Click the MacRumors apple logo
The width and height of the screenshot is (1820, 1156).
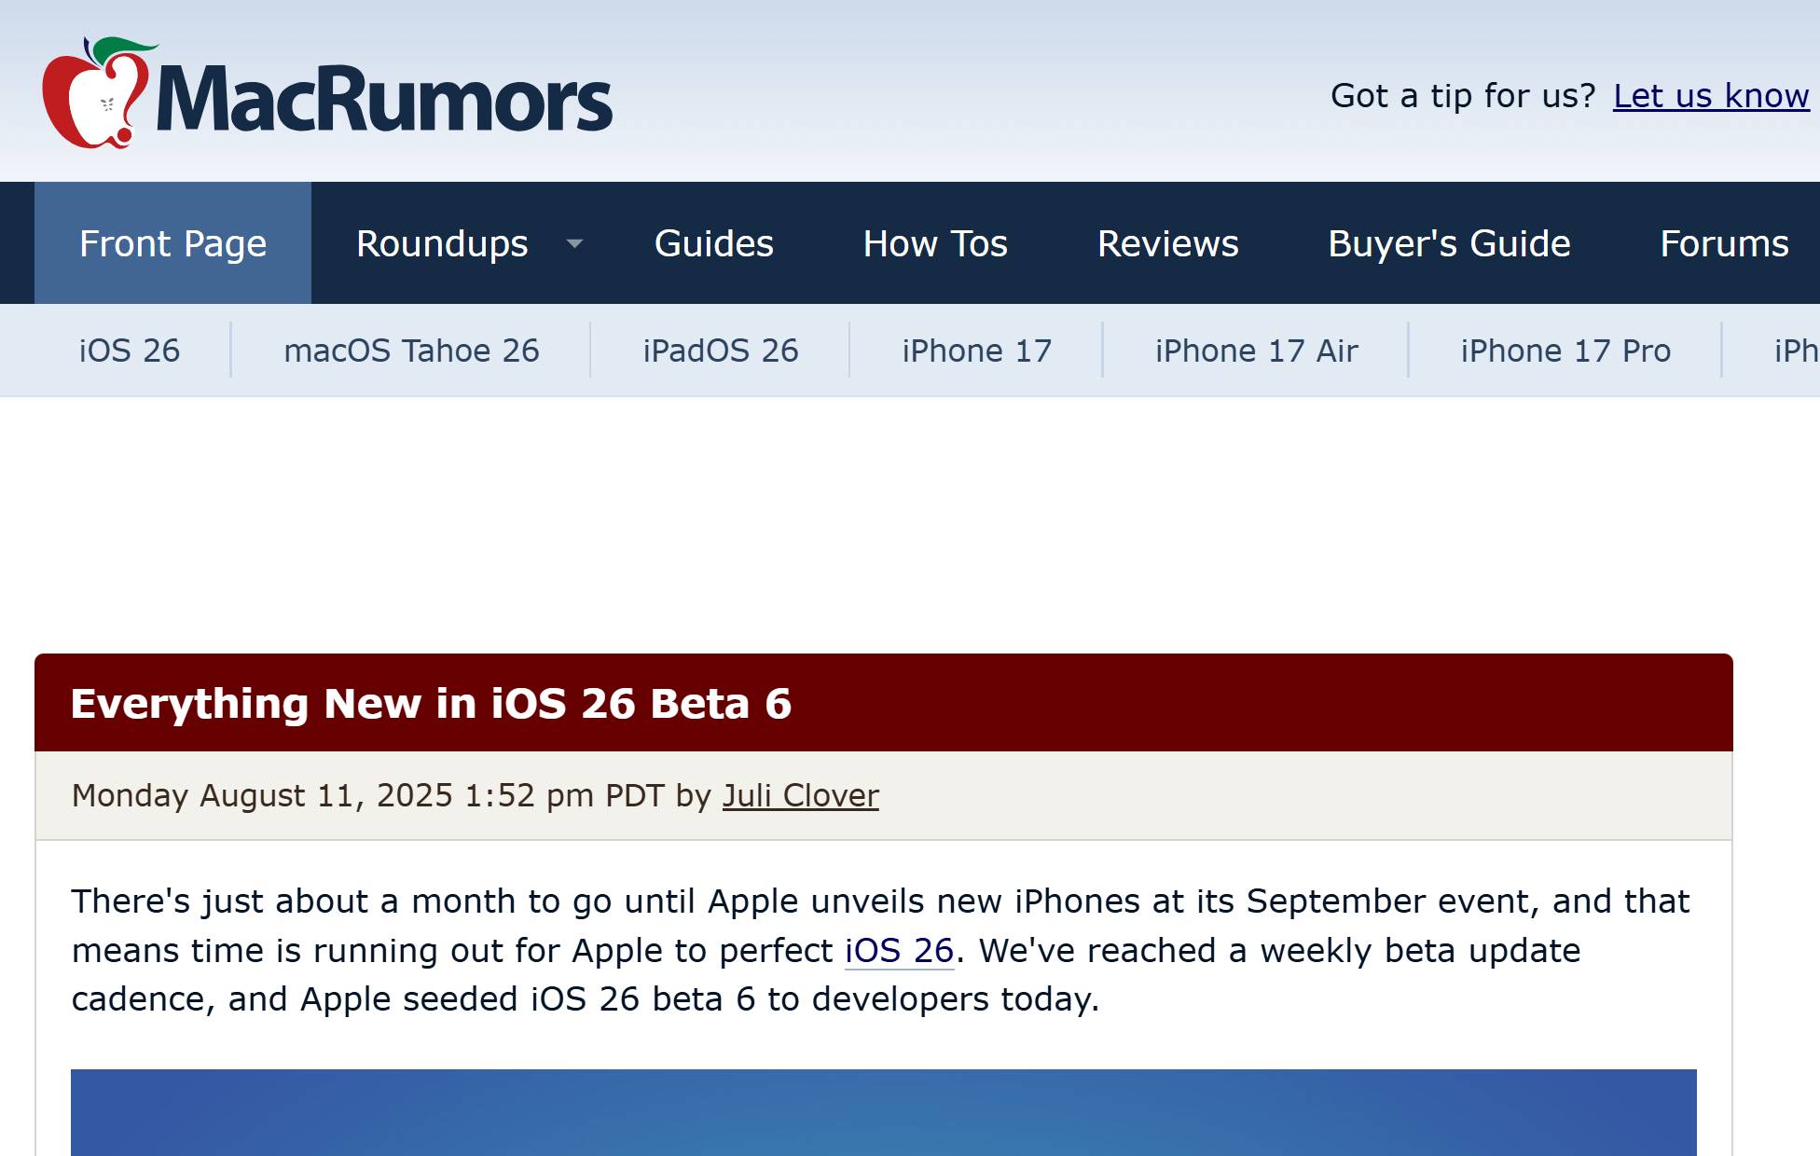(x=96, y=93)
